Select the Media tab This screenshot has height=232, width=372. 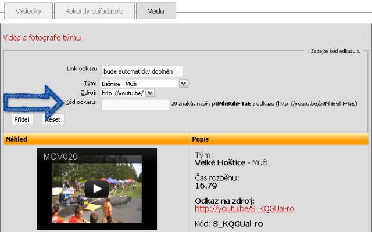155,10
